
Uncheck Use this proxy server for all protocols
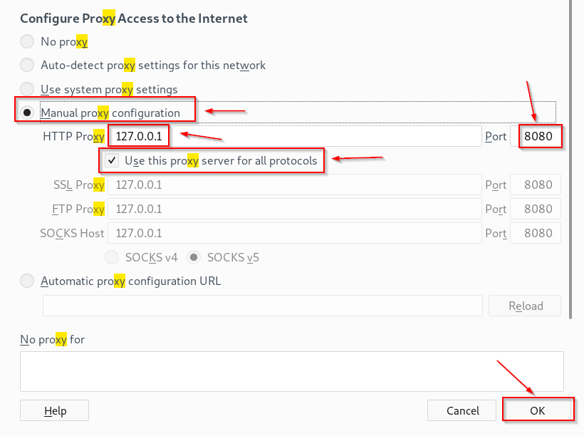click(112, 160)
